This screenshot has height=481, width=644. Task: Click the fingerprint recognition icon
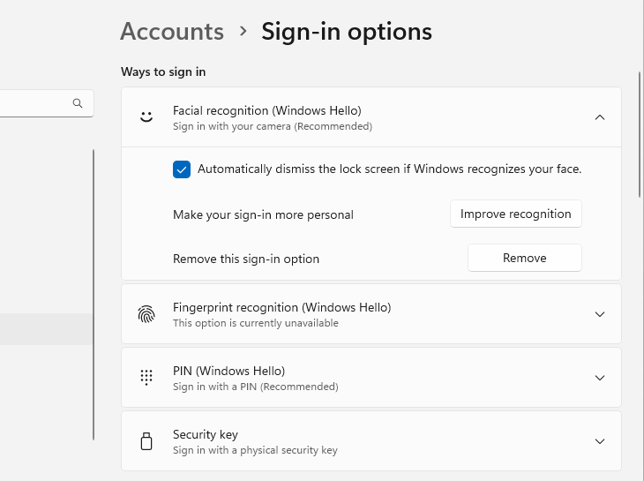[x=146, y=314]
